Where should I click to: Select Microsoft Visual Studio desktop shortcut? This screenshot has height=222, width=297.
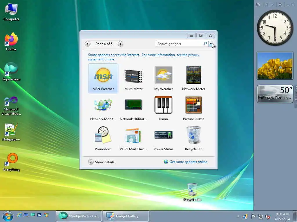[11, 106]
